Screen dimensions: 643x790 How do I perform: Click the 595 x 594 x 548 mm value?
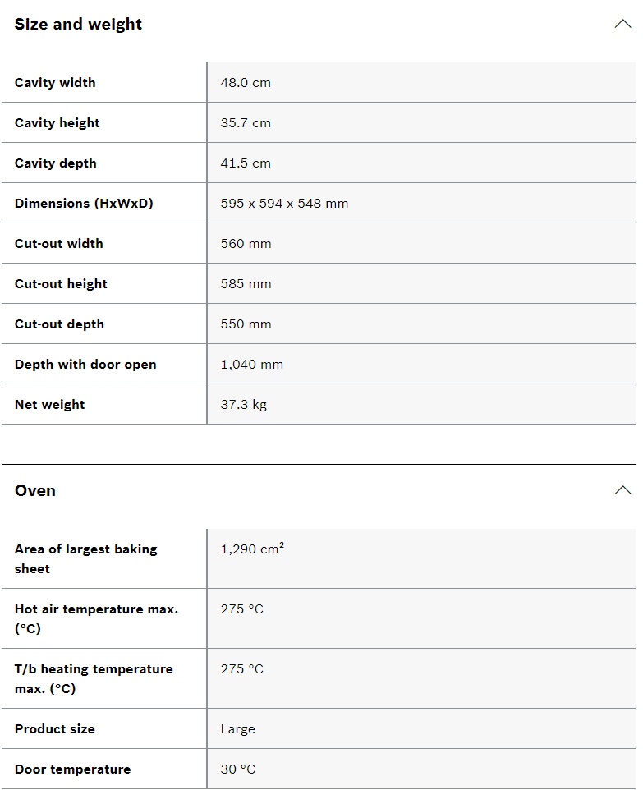(x=284, y=204)
